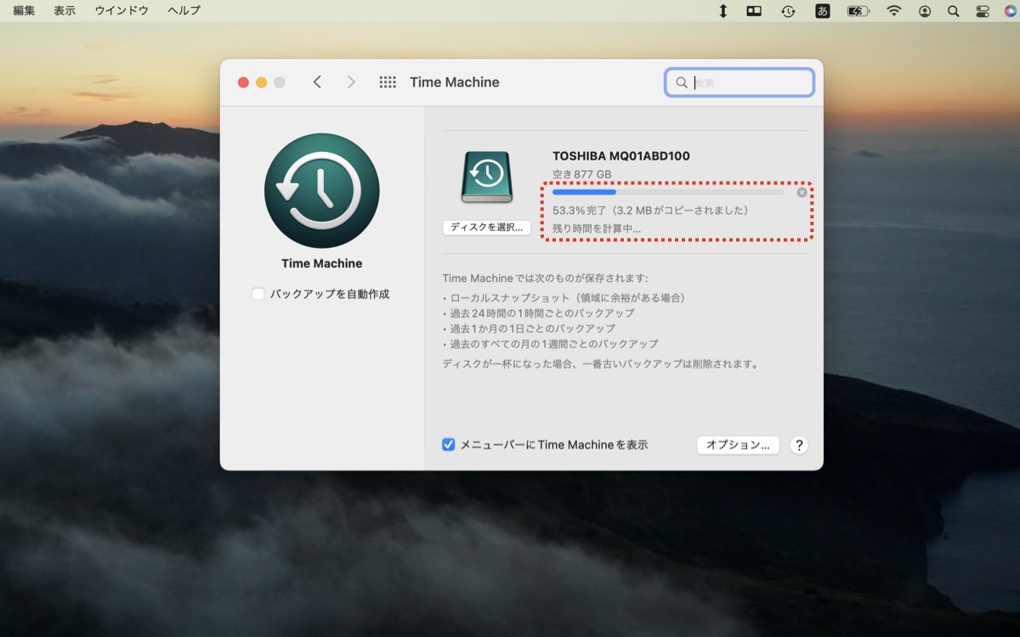Open Control Center from the menu bar
The image size is (1020, 637).
[982, 11]
